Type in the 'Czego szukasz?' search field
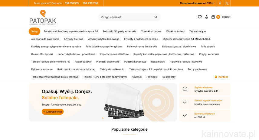This screenshot has width=259, height=140. (126, 17)
